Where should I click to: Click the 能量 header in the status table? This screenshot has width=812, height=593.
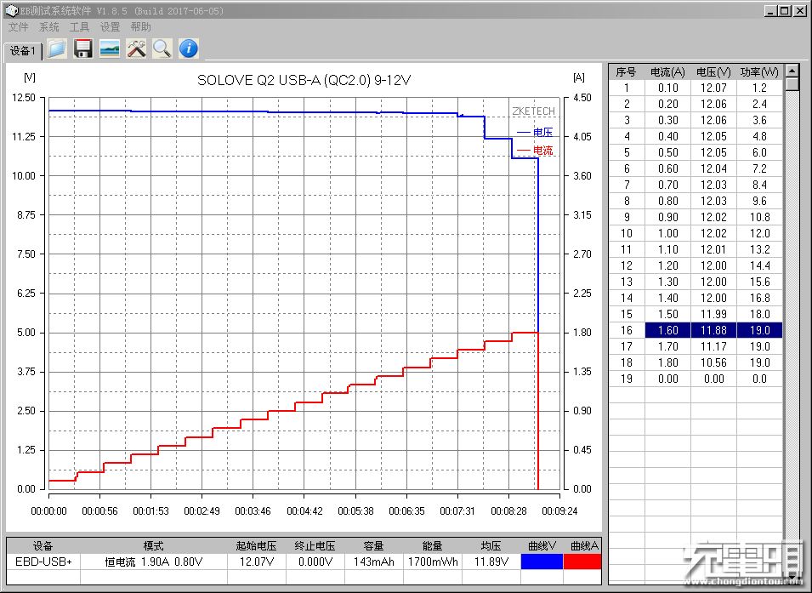coord(433,546)
